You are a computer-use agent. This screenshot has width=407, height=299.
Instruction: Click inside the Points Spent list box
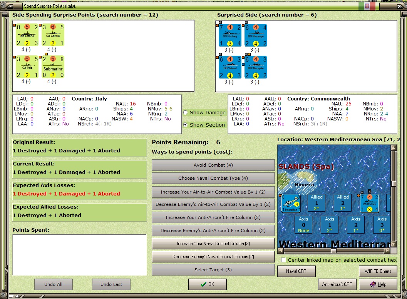coord(79,255)
